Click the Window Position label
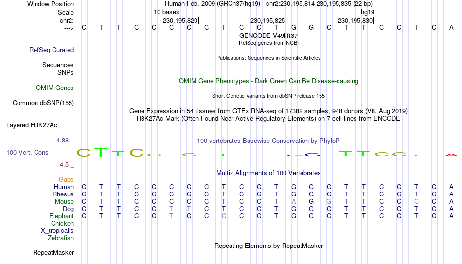 51,4
